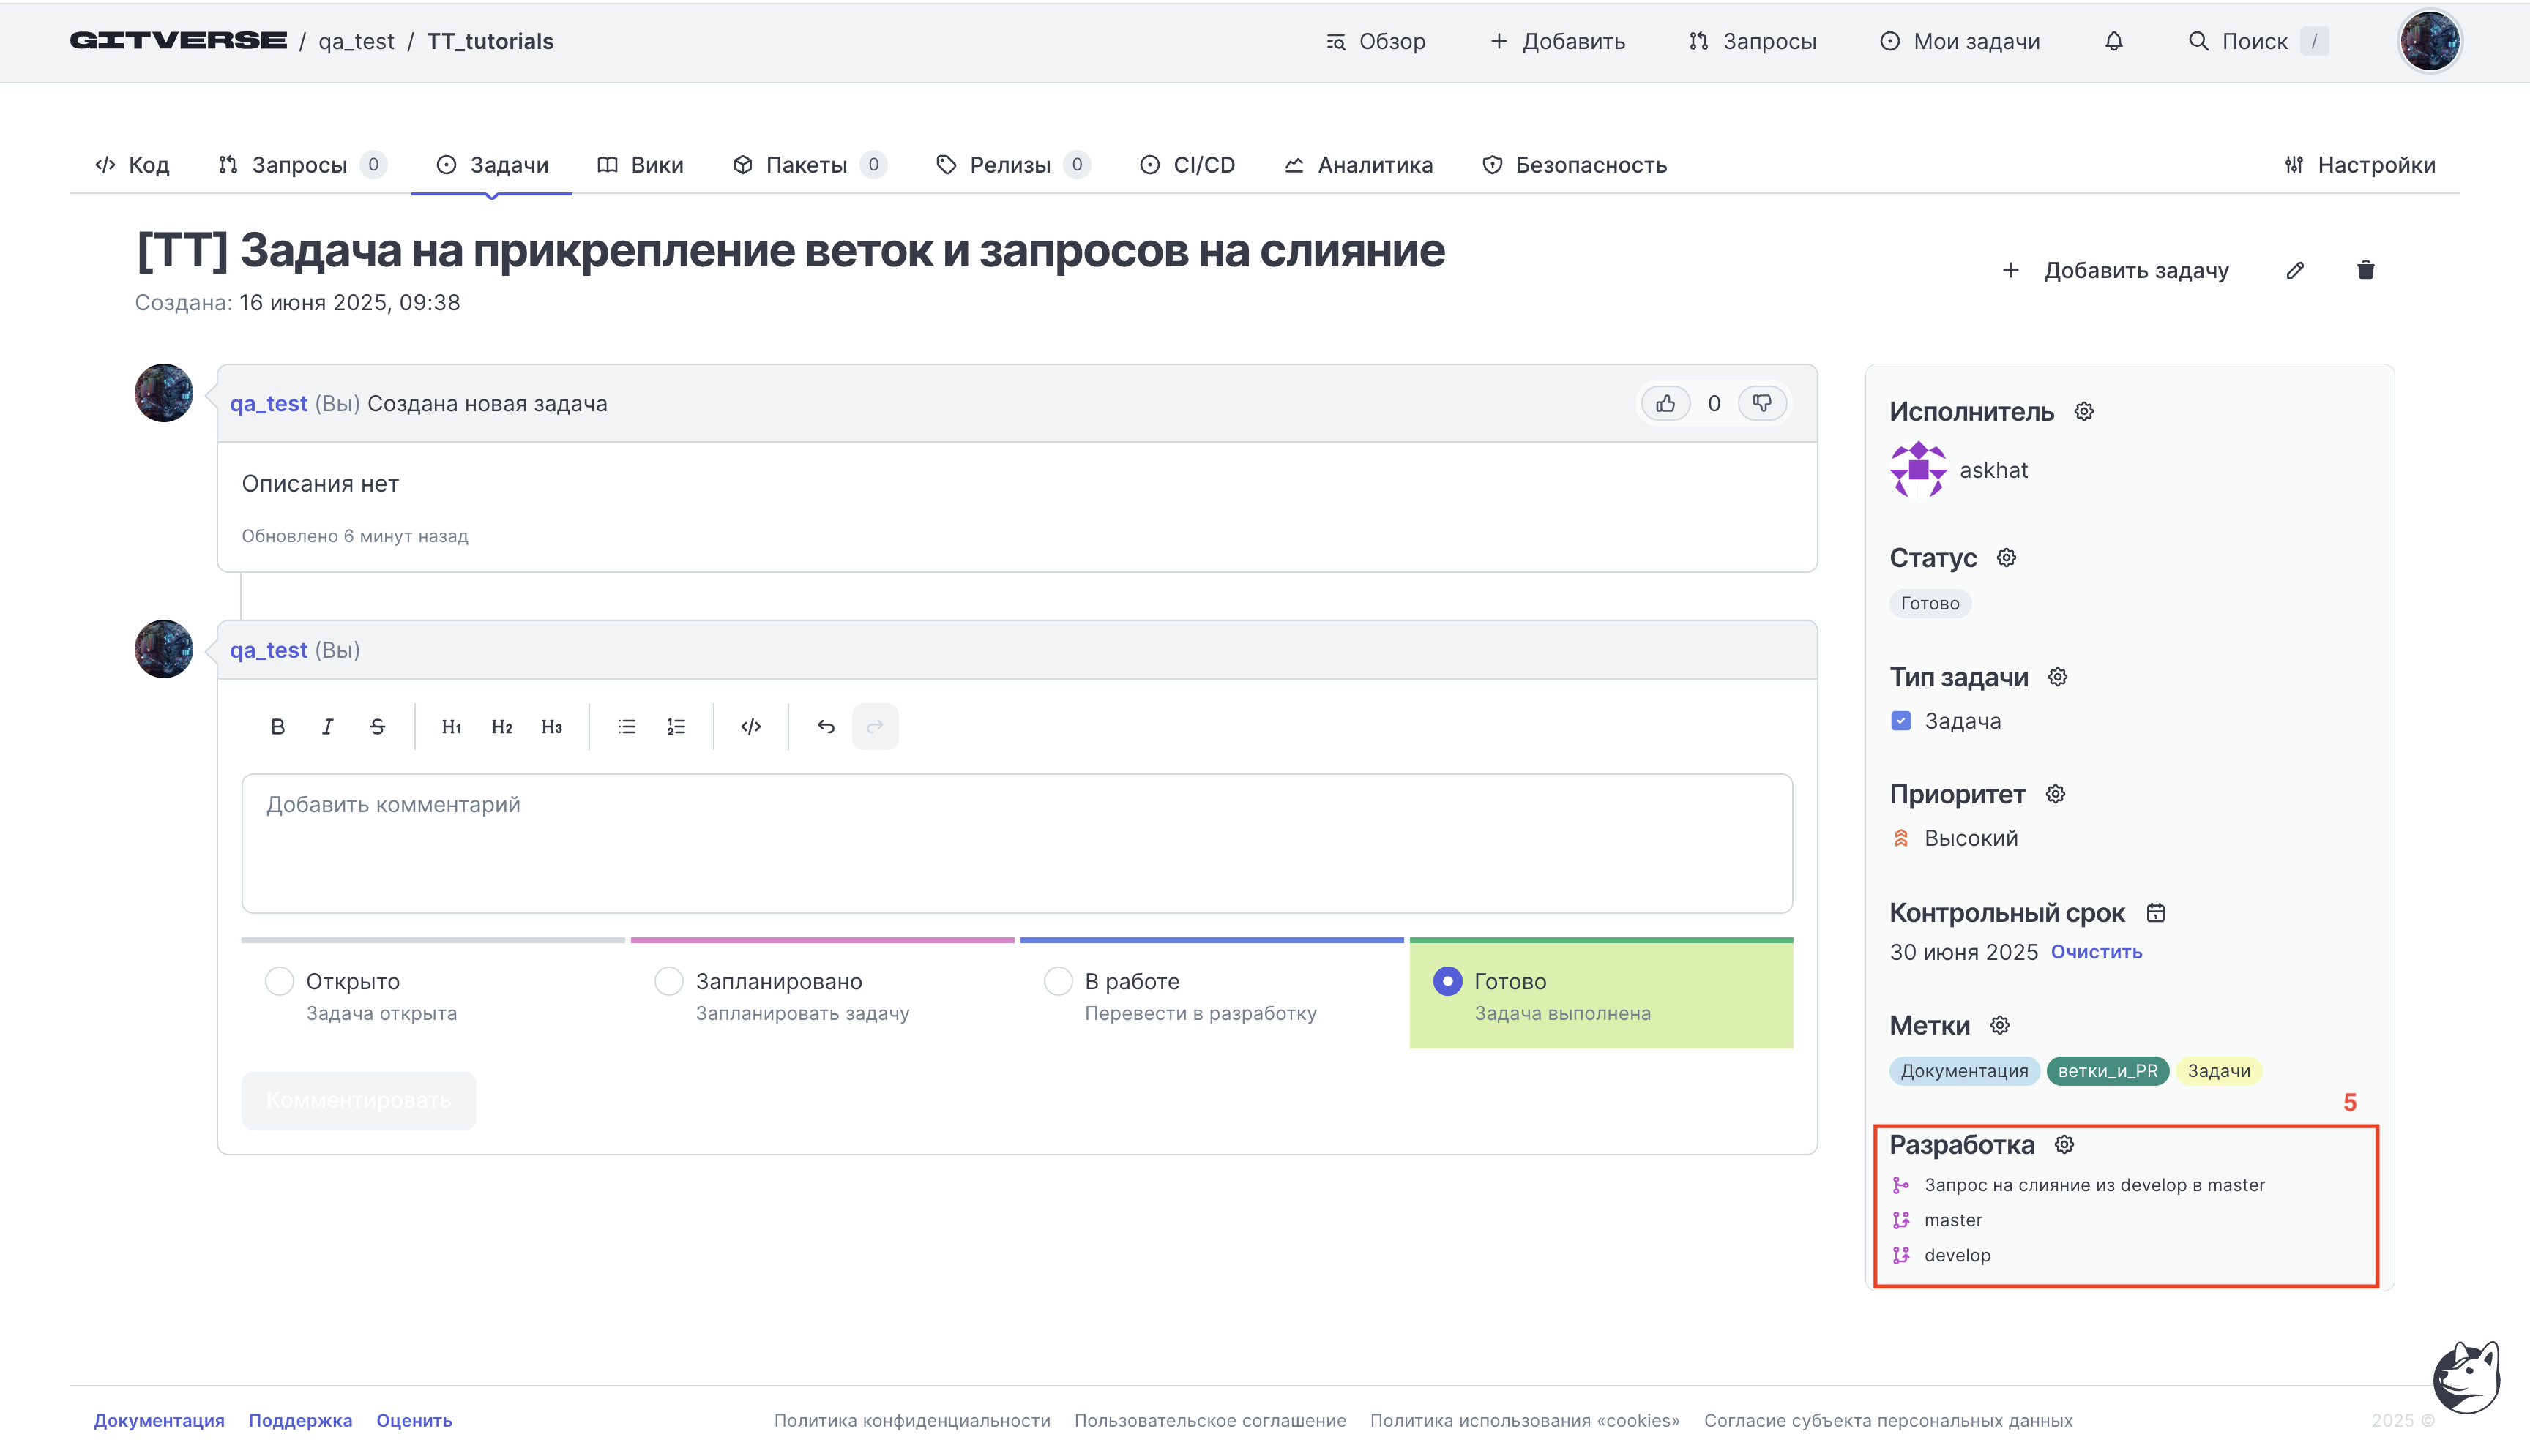Apply strikethrough formatting in editor
This screenshot has width=2530, height=1456.
(x=377, y=727)
